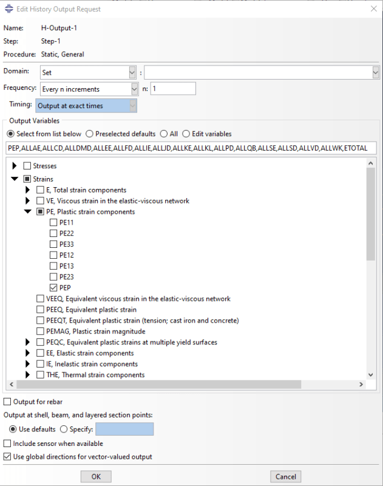Check E, Total strain components checkbox
383x486 pixels.
(x=40, y=190)
